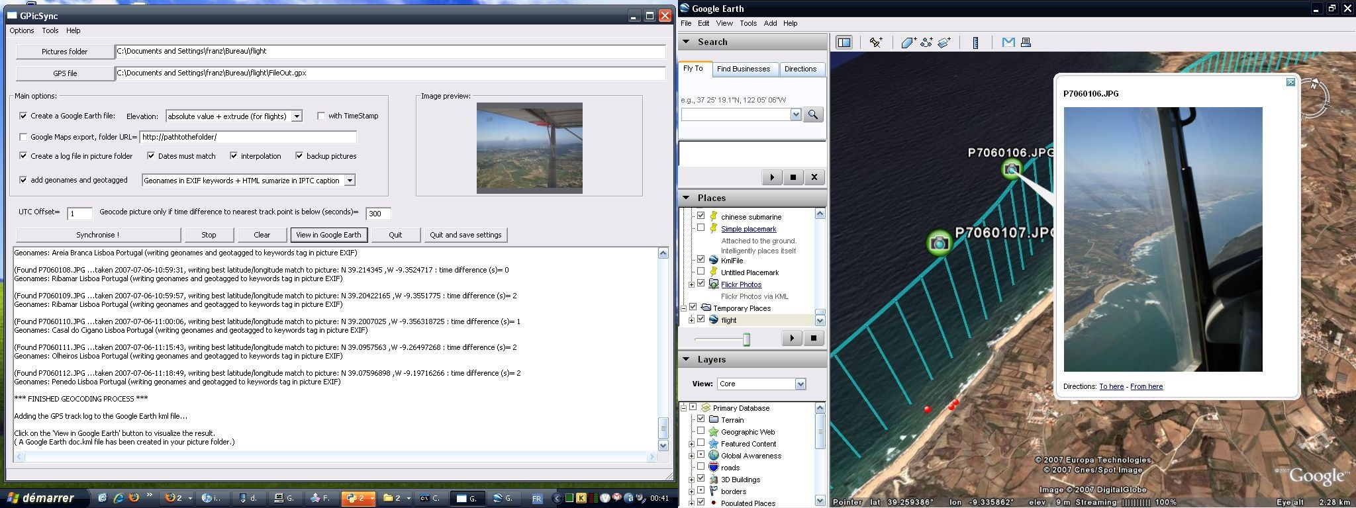This screenshot has height=508, width=1356.
Task: Switch to the Find Businesses tab
Action: [743, 69]
